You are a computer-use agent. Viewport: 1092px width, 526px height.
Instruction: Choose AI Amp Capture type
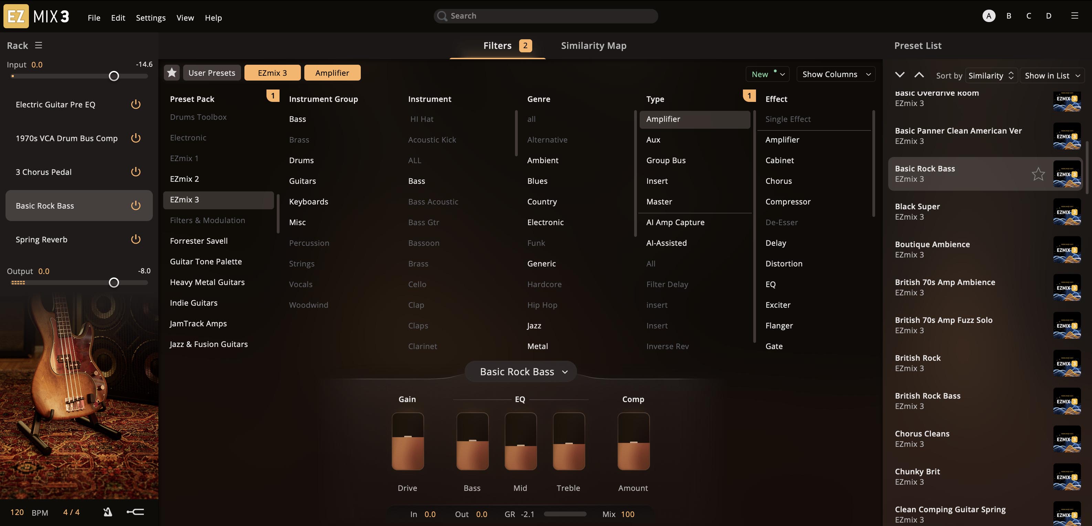coord(675,222)
